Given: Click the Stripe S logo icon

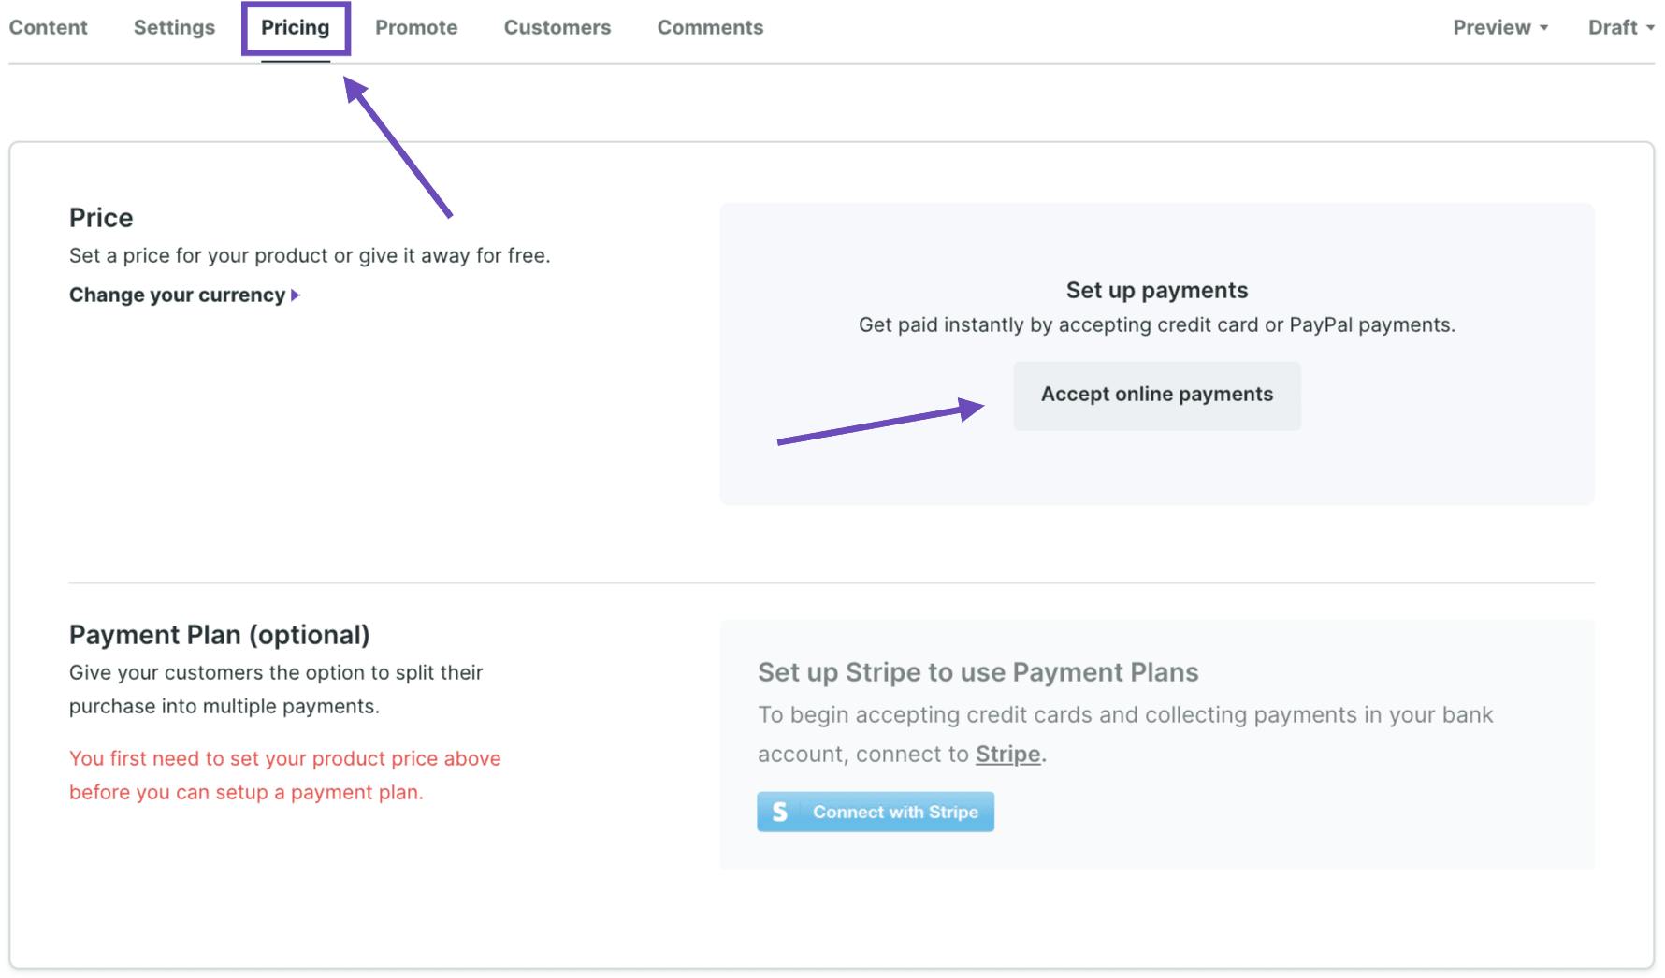Looking at the screenshot, I should point(779,812).
